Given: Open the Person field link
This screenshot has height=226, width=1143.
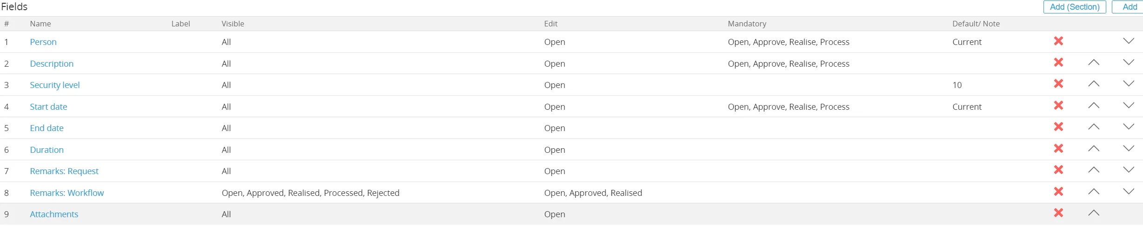Looking at the screenshot, I should coord(43,42).
